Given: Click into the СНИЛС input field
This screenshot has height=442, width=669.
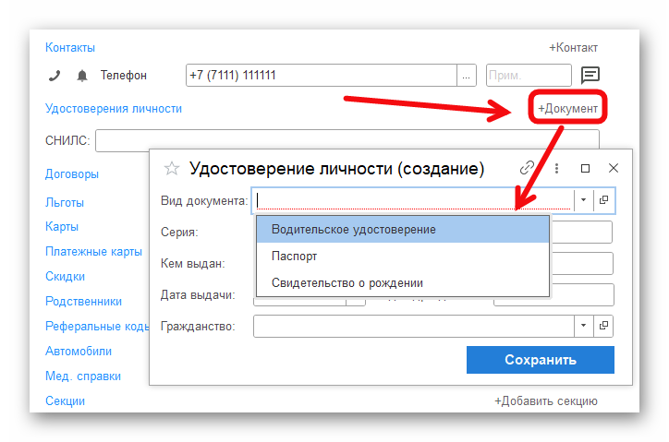Looking at the screenshot, I should [x=347, y=140].
